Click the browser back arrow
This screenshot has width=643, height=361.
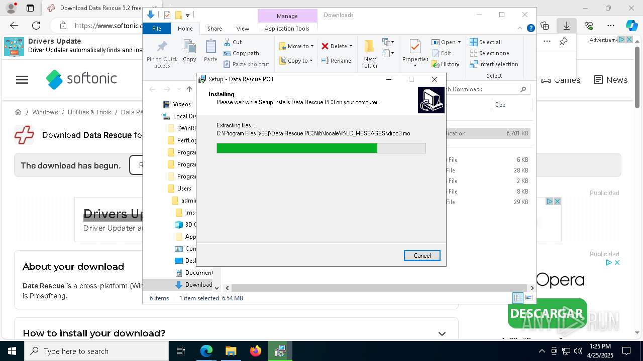pyautogui.click(x=14, y=26)
